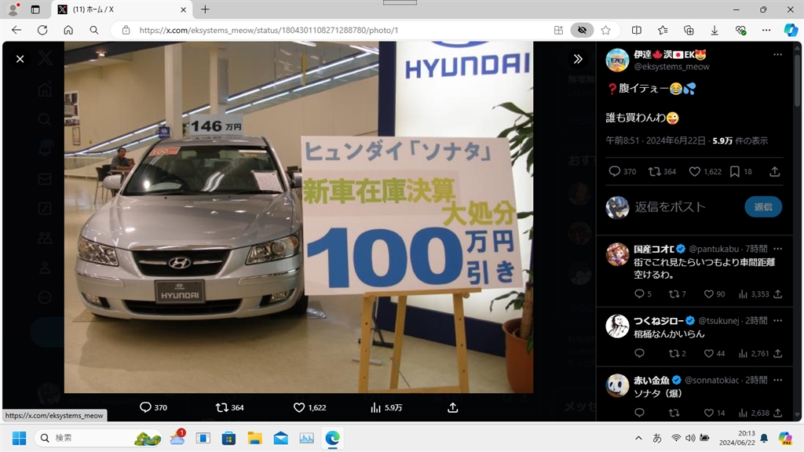804x452 pixels.
Task: Click the search icon beside the address bar
Action: (x=94, y=31)
